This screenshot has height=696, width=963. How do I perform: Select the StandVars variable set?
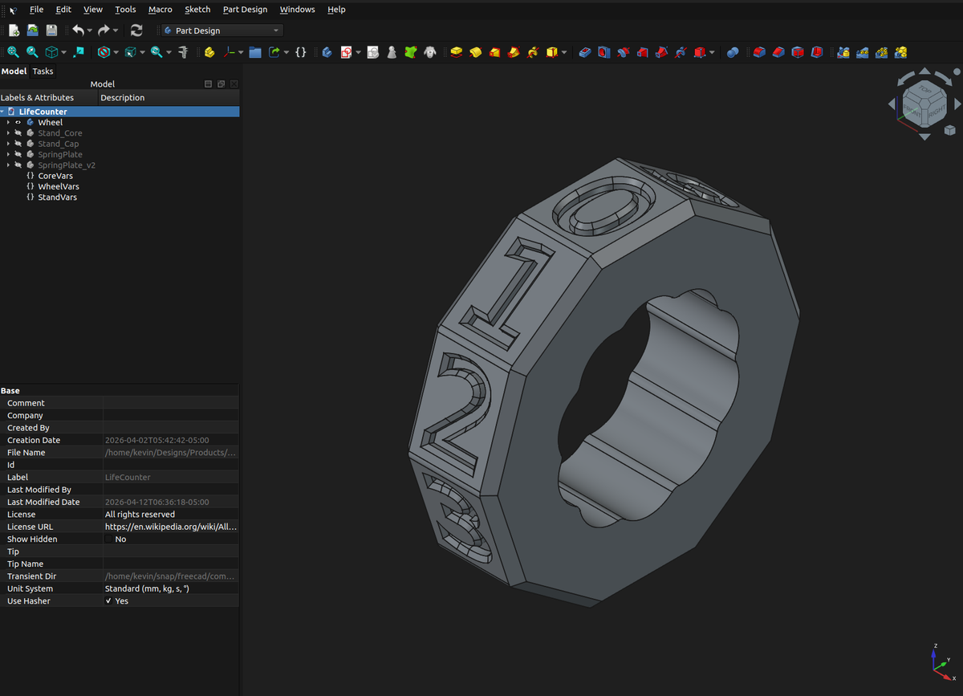57,197
